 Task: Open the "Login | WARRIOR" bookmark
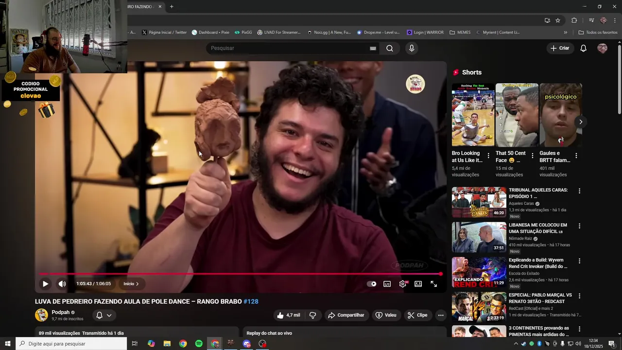point(425,33)
